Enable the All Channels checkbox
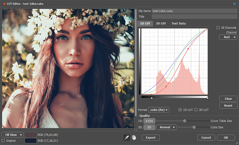This screenshot has height=145, width=239. pyautogui.click(x=218, y=28)
